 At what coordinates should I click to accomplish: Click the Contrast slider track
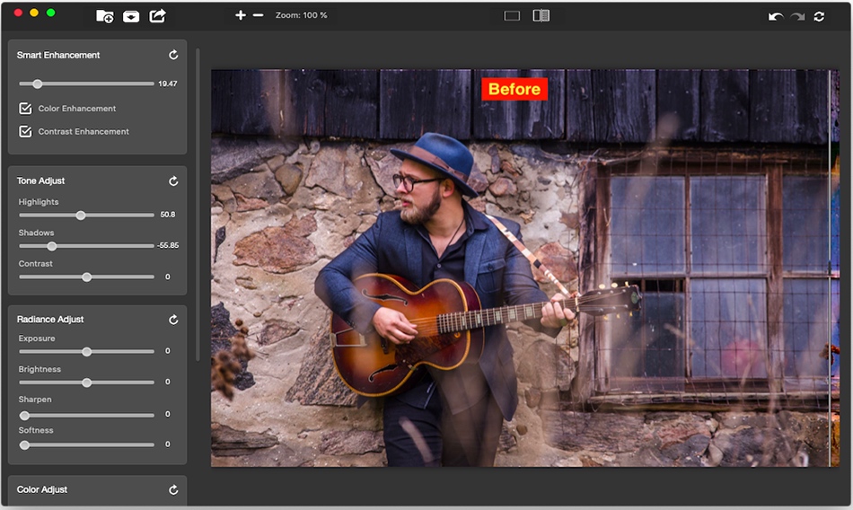(x=86, y=277)
